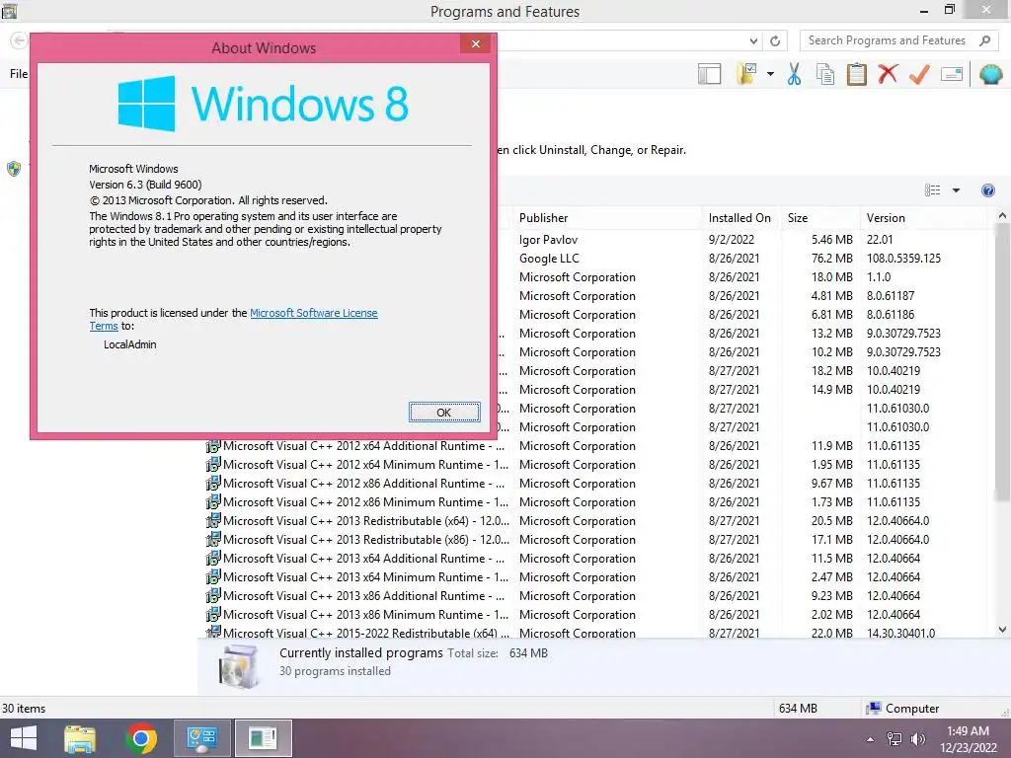Click the Computer label in status bar

[x=911, y=709]
